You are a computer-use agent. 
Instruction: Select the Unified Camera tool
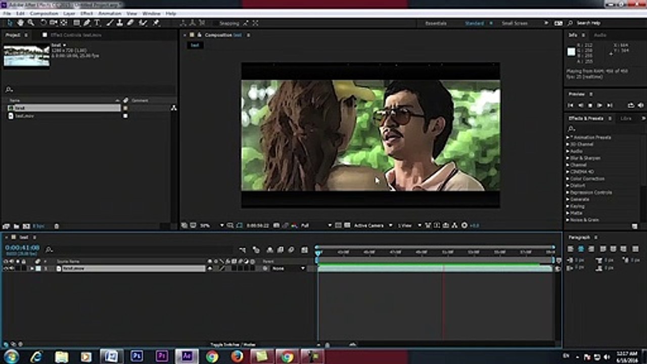pos(54,23)
